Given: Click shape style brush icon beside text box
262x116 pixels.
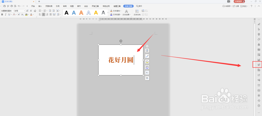Looking at the screenshot, I should click(x=147, y=56).
